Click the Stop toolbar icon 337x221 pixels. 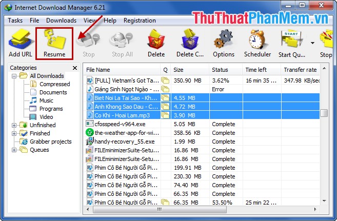pyautogui.click(x=88, y=39)
